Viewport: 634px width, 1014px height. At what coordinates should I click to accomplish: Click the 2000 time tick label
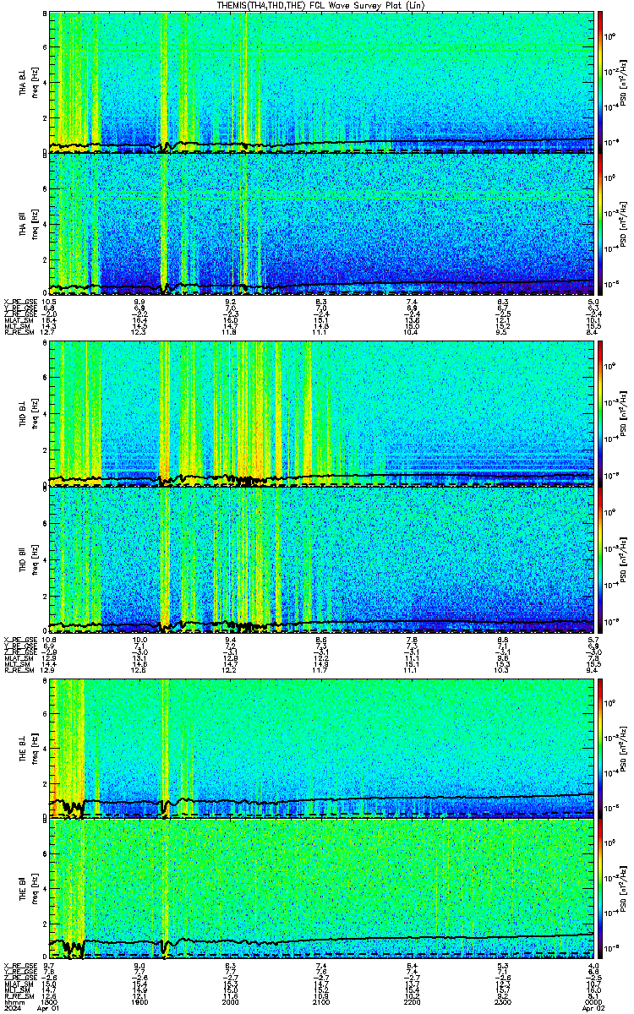click(230, 1002)
